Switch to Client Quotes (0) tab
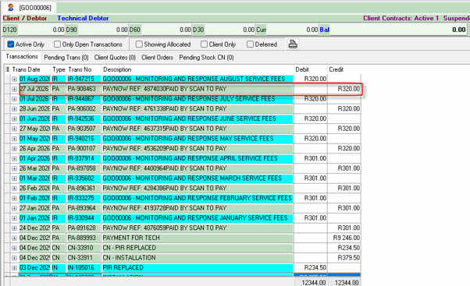 tap(115, 57)
